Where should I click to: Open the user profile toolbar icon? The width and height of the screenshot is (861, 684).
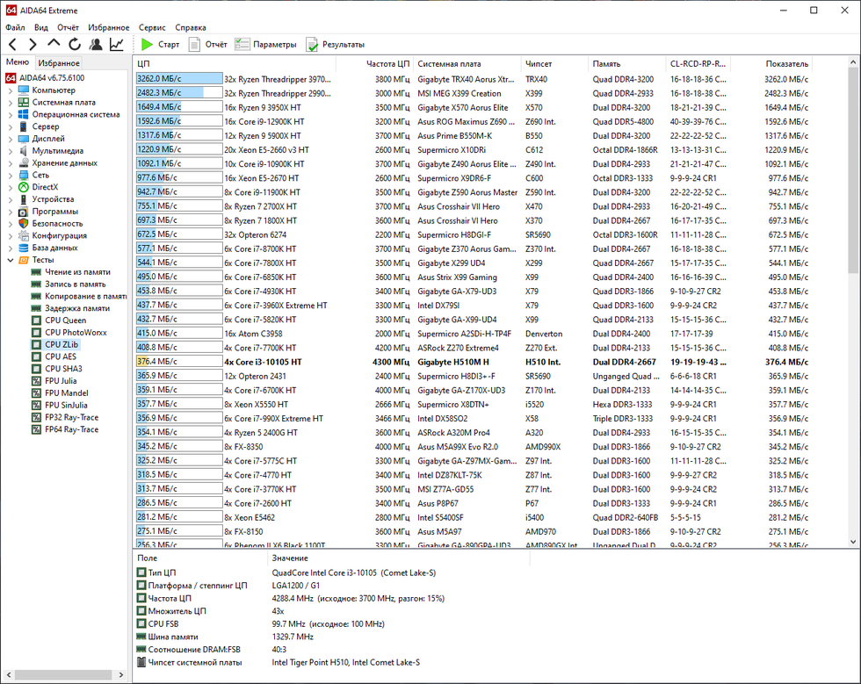96,44
